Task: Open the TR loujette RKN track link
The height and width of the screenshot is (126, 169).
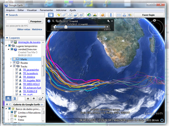Action: tap(32, 80)
